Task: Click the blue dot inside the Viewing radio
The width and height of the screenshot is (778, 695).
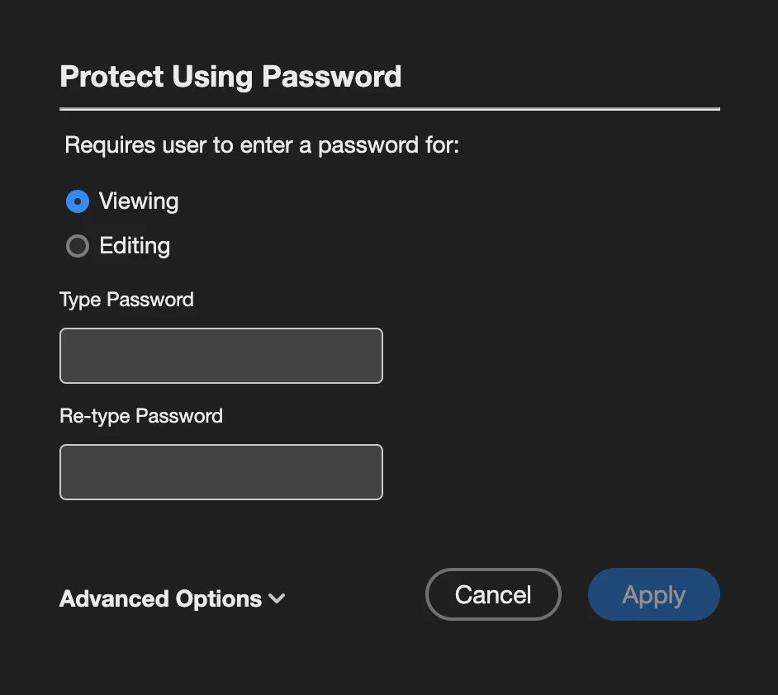Action: click(x=78, y=201)
